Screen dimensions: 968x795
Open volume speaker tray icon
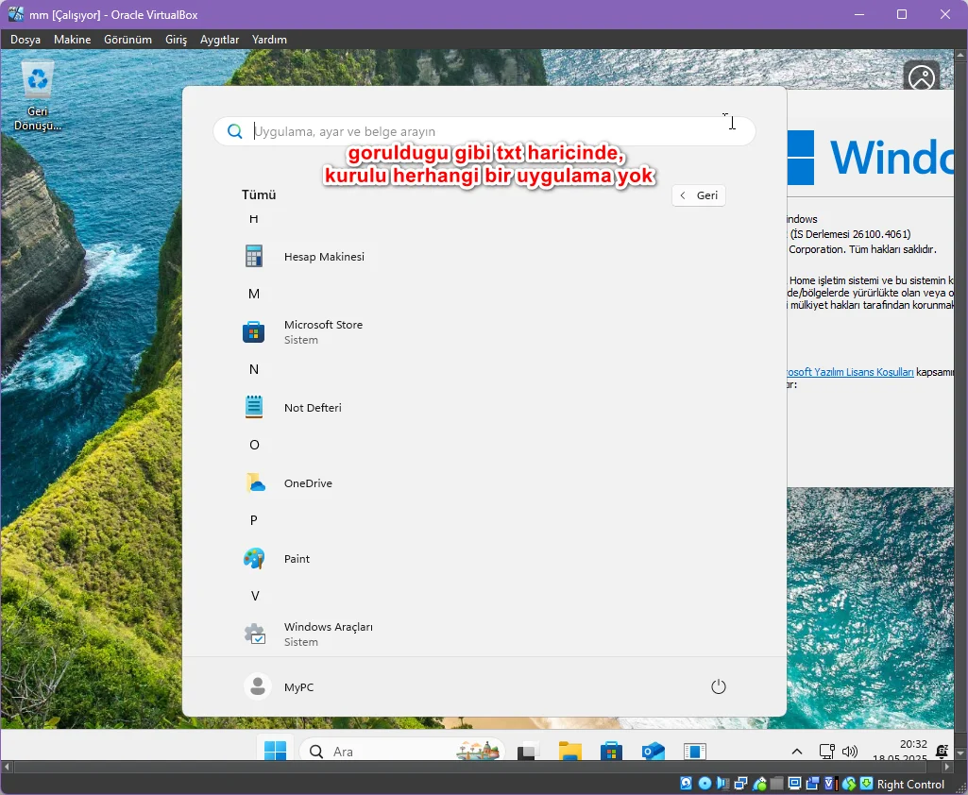click(x=850, y=752)
